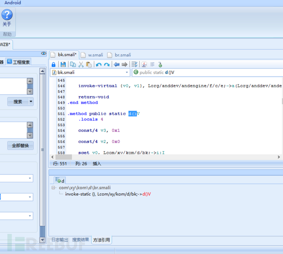Click the replace text input box
This screenshot has height=254, width=283.
click(x=14, y=130)
